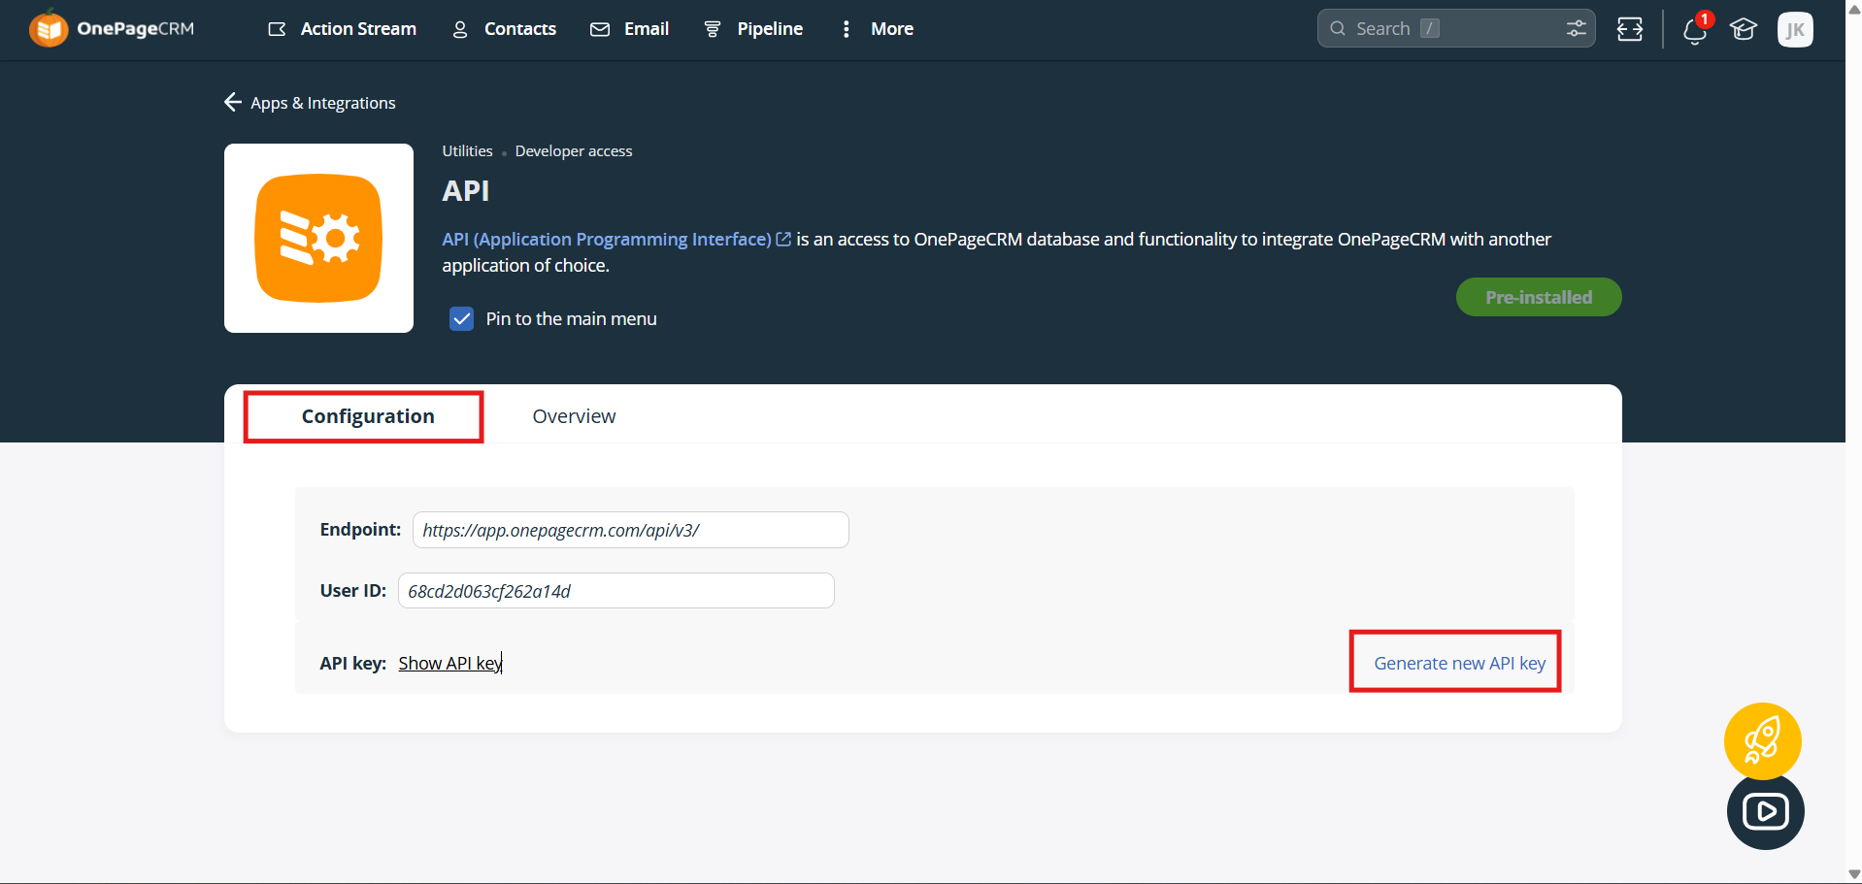Open the API (Application Programming Interface) link
Image resolution: width=1862 pixels, height=884 pixels.
tap(607, 239)
